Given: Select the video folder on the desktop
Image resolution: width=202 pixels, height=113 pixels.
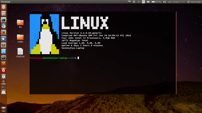Looking at the screenshot, I should (x=20, y=38).
